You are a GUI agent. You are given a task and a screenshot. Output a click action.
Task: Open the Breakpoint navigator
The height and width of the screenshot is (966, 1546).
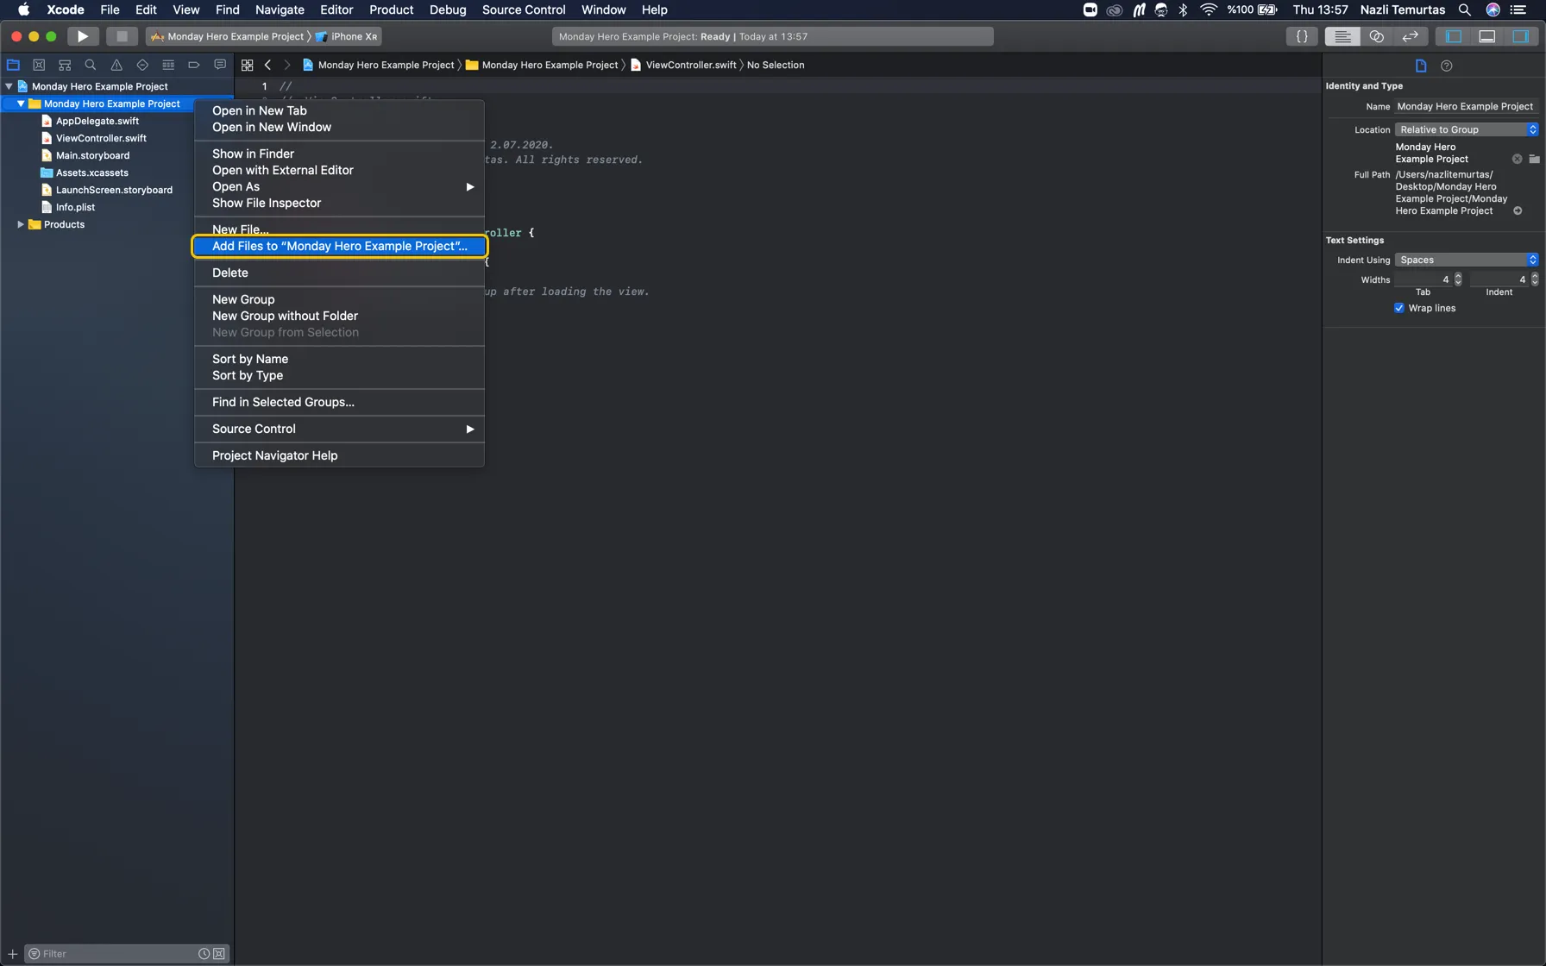coord(194,65)
